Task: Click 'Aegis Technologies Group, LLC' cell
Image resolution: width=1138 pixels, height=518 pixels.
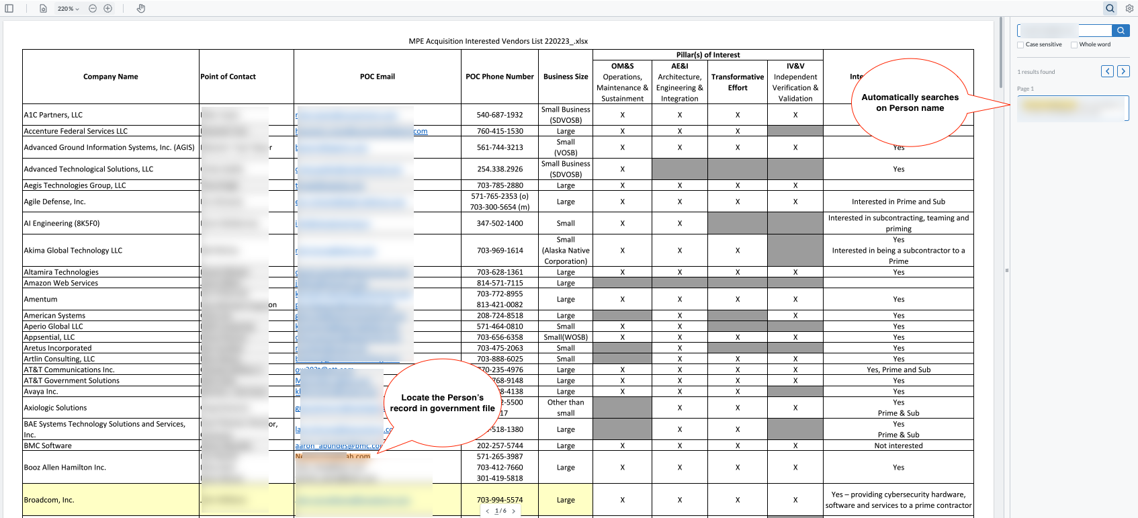Action: pyautogui.click(x=111, y=185)
